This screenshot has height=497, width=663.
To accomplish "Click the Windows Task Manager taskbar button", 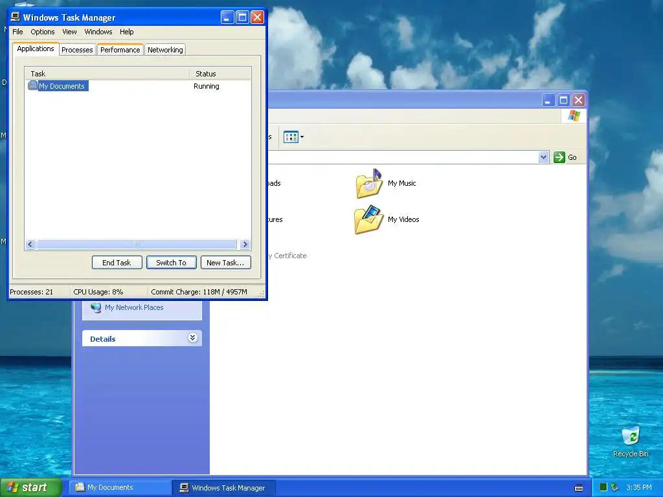I will click(225, 488).
